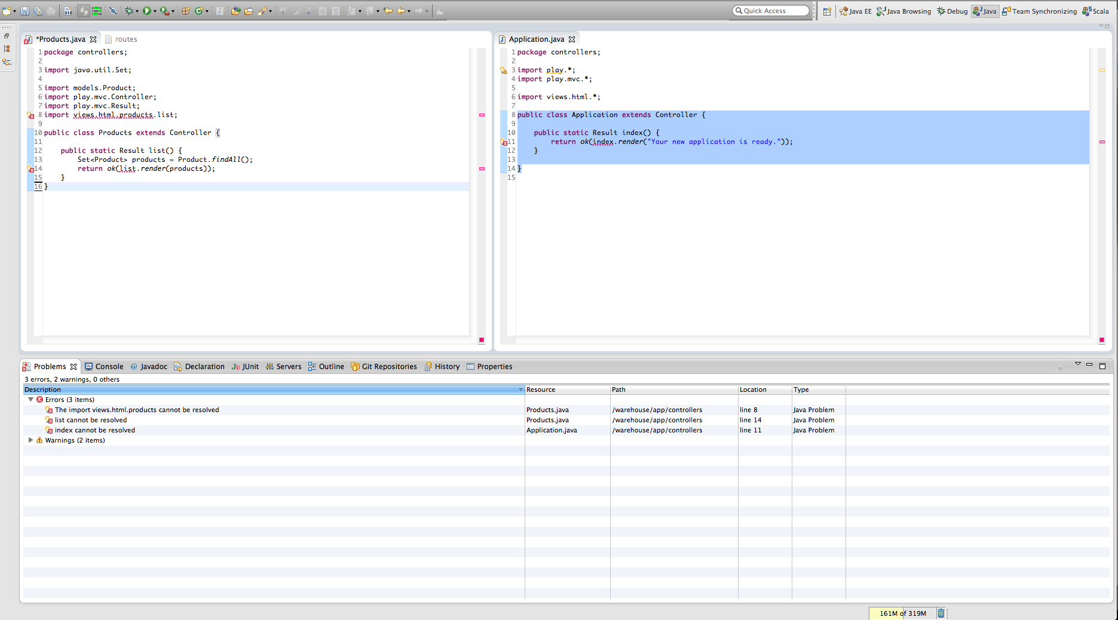
Task: Open the routes editor tab
Action: pos(125,39)
